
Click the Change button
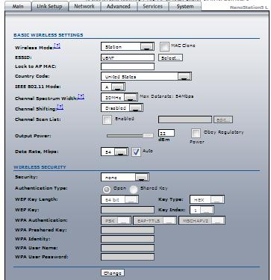pyautogui.click(x=113, y=273)
